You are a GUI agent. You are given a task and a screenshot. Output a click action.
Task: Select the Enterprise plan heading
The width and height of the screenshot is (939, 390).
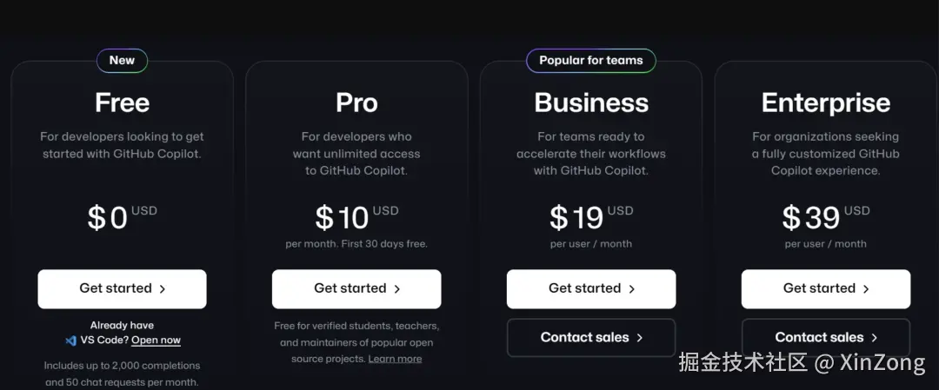point(826,102)
